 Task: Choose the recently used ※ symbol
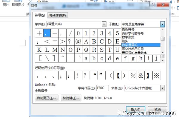157,76
